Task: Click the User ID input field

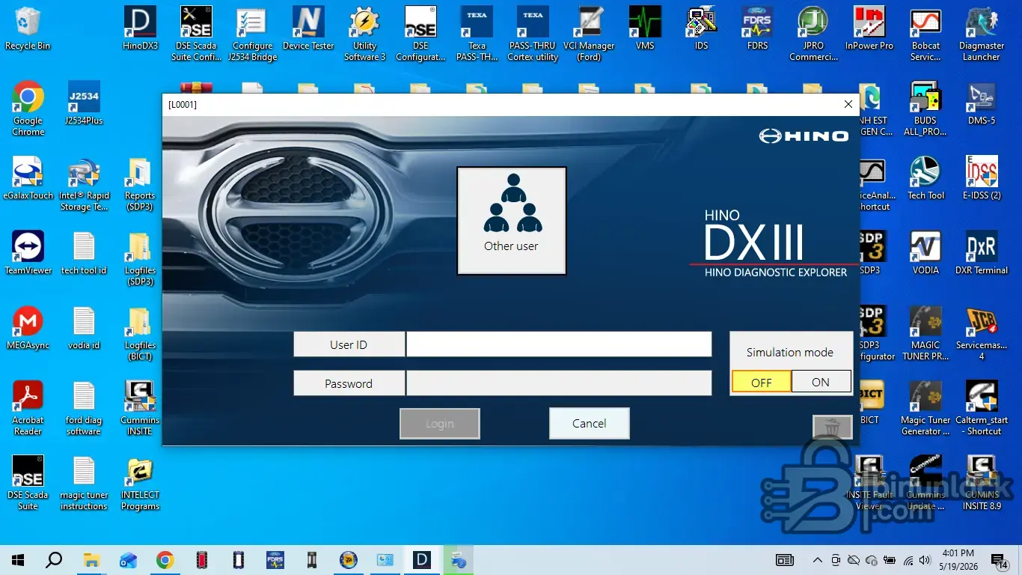Action: 559,344
